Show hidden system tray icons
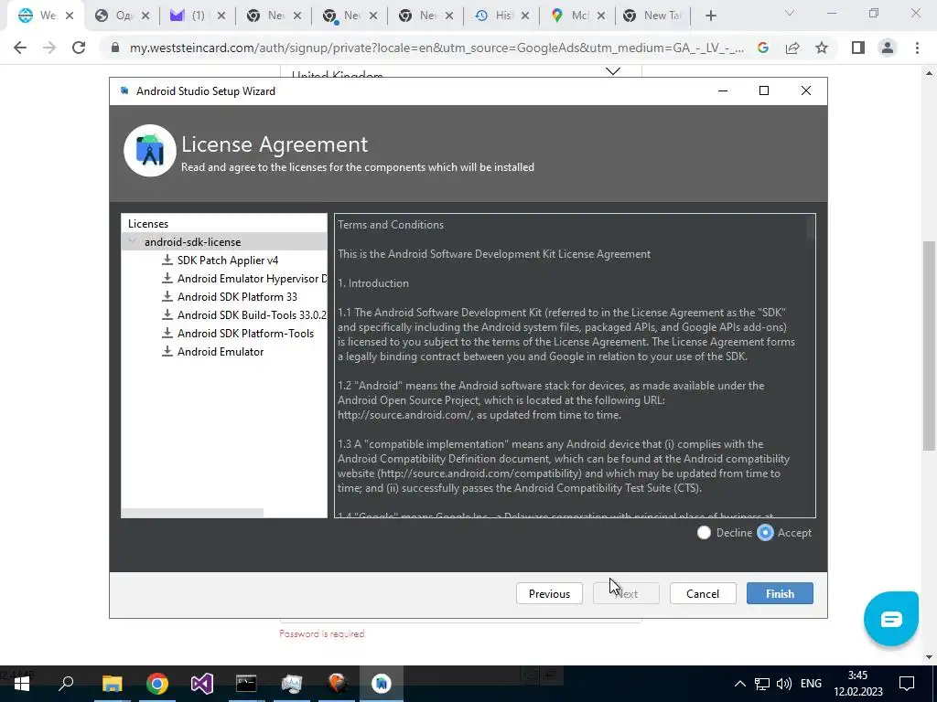This screenshot has width=937, height=702. click(739, 684)
